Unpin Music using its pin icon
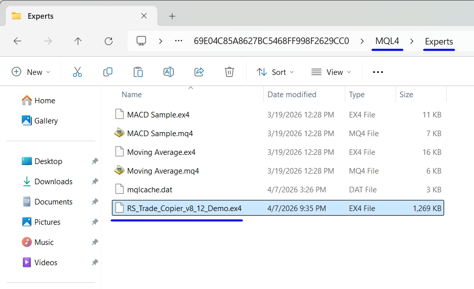474x289 pixels. point(95,242)
